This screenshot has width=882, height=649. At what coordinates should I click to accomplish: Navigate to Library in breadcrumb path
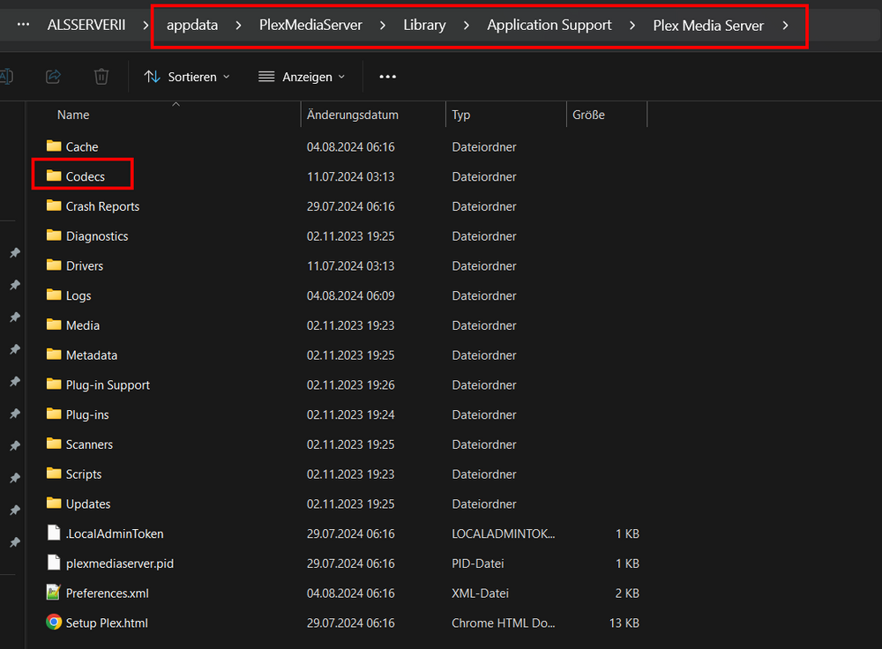[425, 26]
